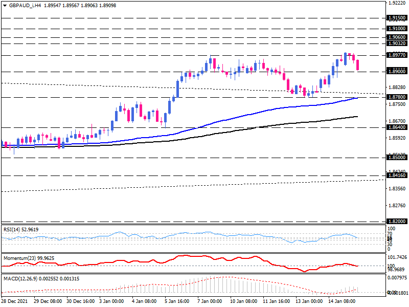Click the last red candle on chart
Screen dimensions: 409x307
357,65
